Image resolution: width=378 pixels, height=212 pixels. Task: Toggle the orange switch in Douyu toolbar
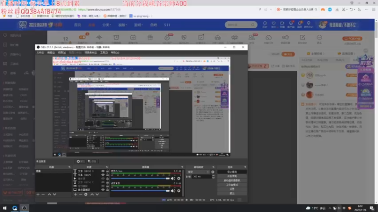[82, 37]
